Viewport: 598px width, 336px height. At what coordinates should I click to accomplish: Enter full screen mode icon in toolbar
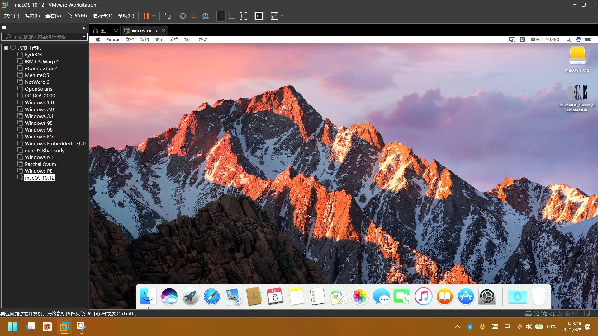pyautogui.click(x=243, y=16)
